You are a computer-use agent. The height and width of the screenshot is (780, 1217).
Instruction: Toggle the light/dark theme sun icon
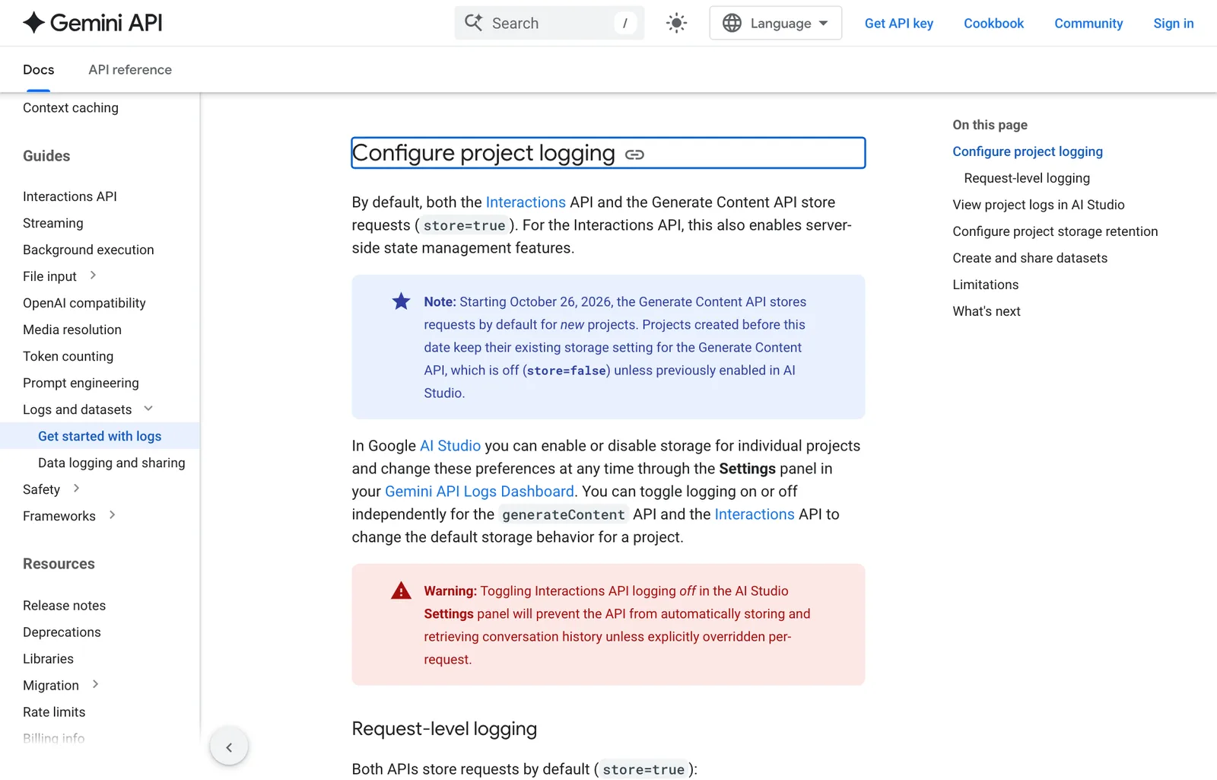(x=676, y=23)
